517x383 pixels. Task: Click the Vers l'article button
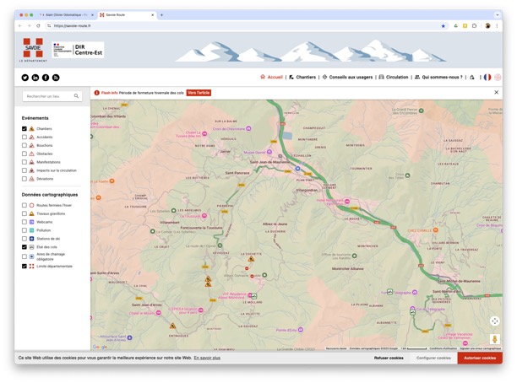[199, 93]
